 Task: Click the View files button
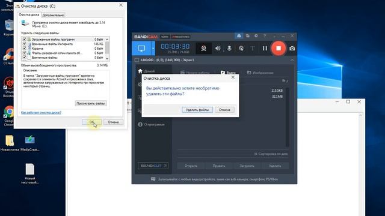click(x=91, y=103)
